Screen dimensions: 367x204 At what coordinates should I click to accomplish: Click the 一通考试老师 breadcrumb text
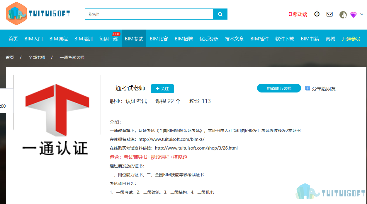click(72, 57)
